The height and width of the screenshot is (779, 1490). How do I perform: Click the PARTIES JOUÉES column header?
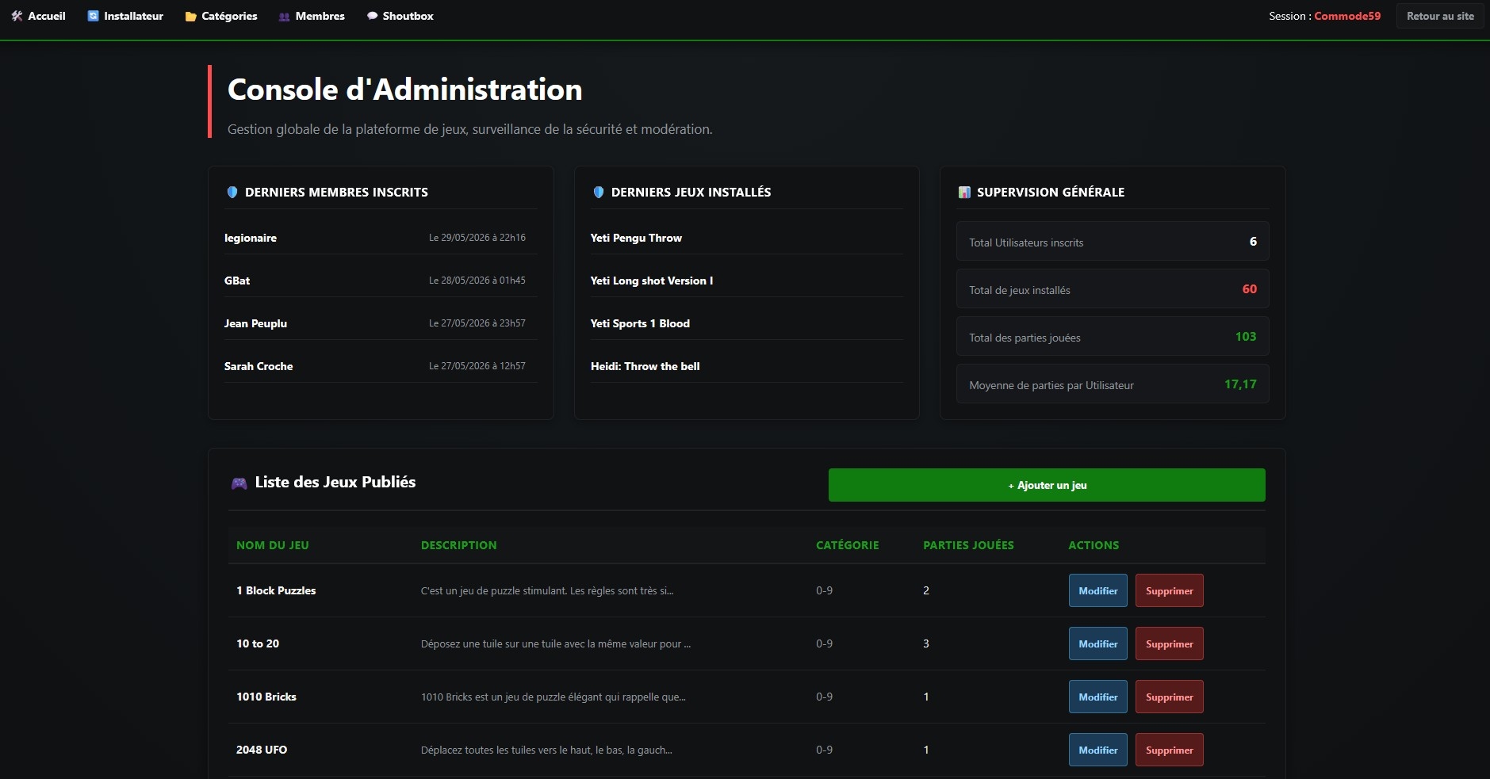coord(968,545)
